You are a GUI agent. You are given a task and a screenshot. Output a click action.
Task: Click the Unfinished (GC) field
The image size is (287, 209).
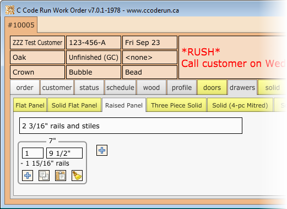[94, 58]
